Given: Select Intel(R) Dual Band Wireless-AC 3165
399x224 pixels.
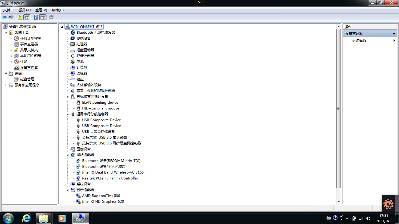Looking at the screenshot, I should (x=113, y=172).
